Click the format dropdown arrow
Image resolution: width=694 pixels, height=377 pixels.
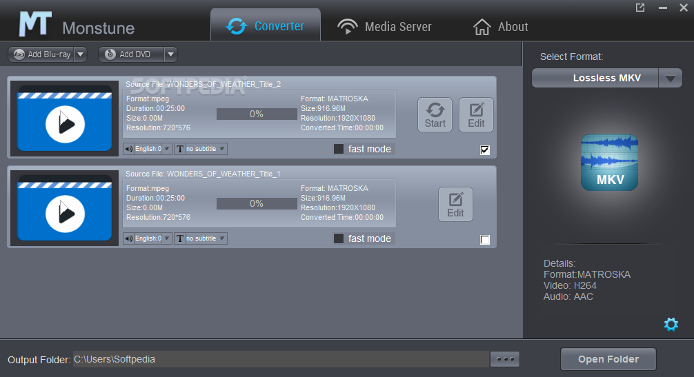click(671, 79)
